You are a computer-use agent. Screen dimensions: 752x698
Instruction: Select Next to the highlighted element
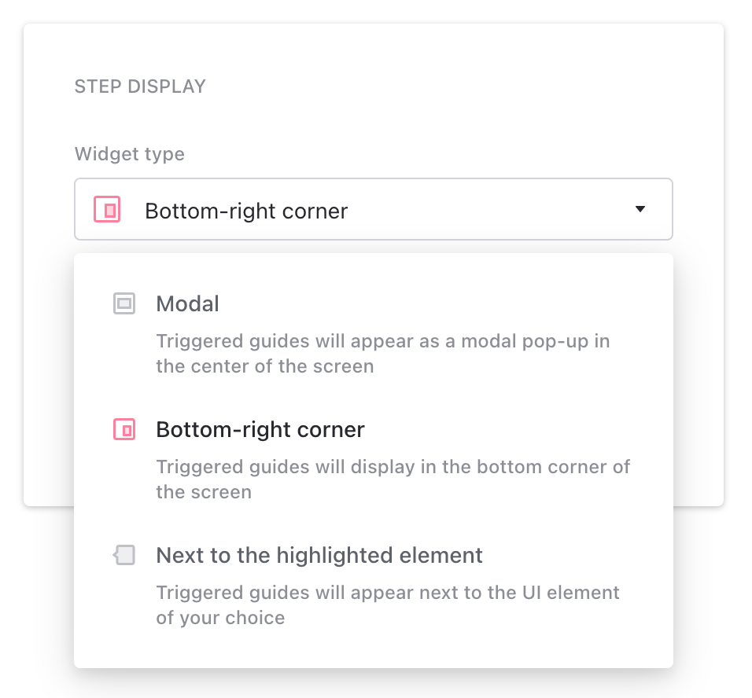319,556
